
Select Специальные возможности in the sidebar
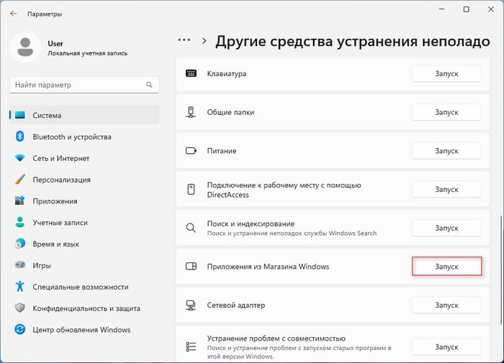84,287
